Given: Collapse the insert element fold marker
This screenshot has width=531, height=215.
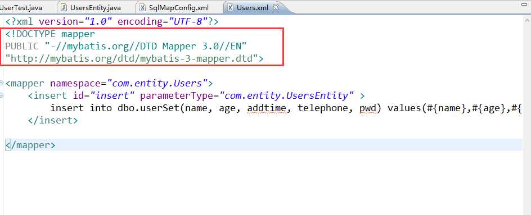Looking at the screenshot, I should coord(2,95).
